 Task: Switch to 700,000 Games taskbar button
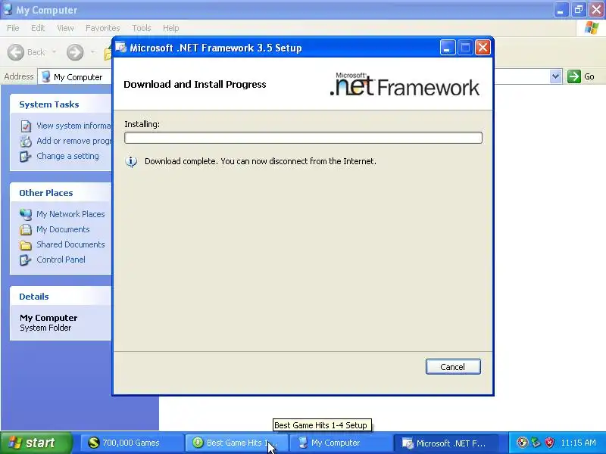131,443
